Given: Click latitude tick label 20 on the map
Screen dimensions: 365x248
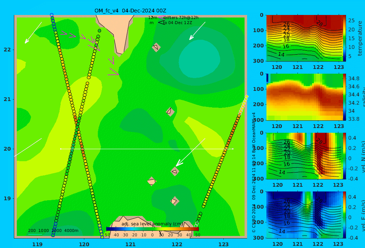Looking at the screenshot, I should [7, 149].
